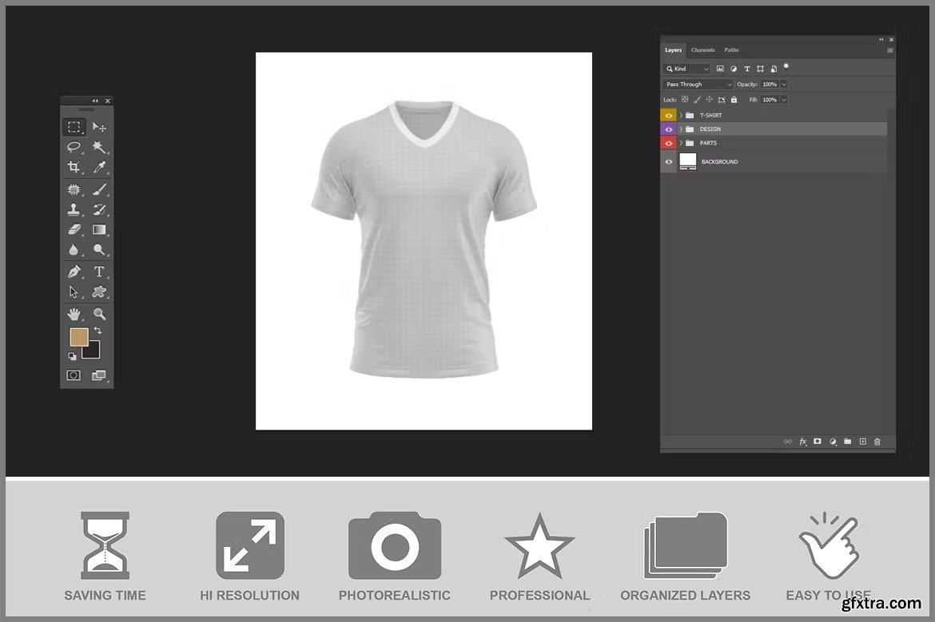Switch to the Channels tab
This screenshot has width=935, height=622.
(702, 50)
